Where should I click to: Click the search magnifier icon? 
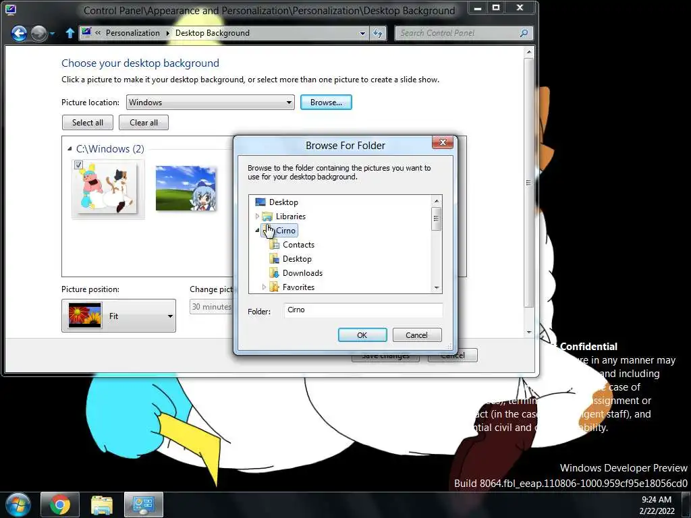tap(524, 33)
